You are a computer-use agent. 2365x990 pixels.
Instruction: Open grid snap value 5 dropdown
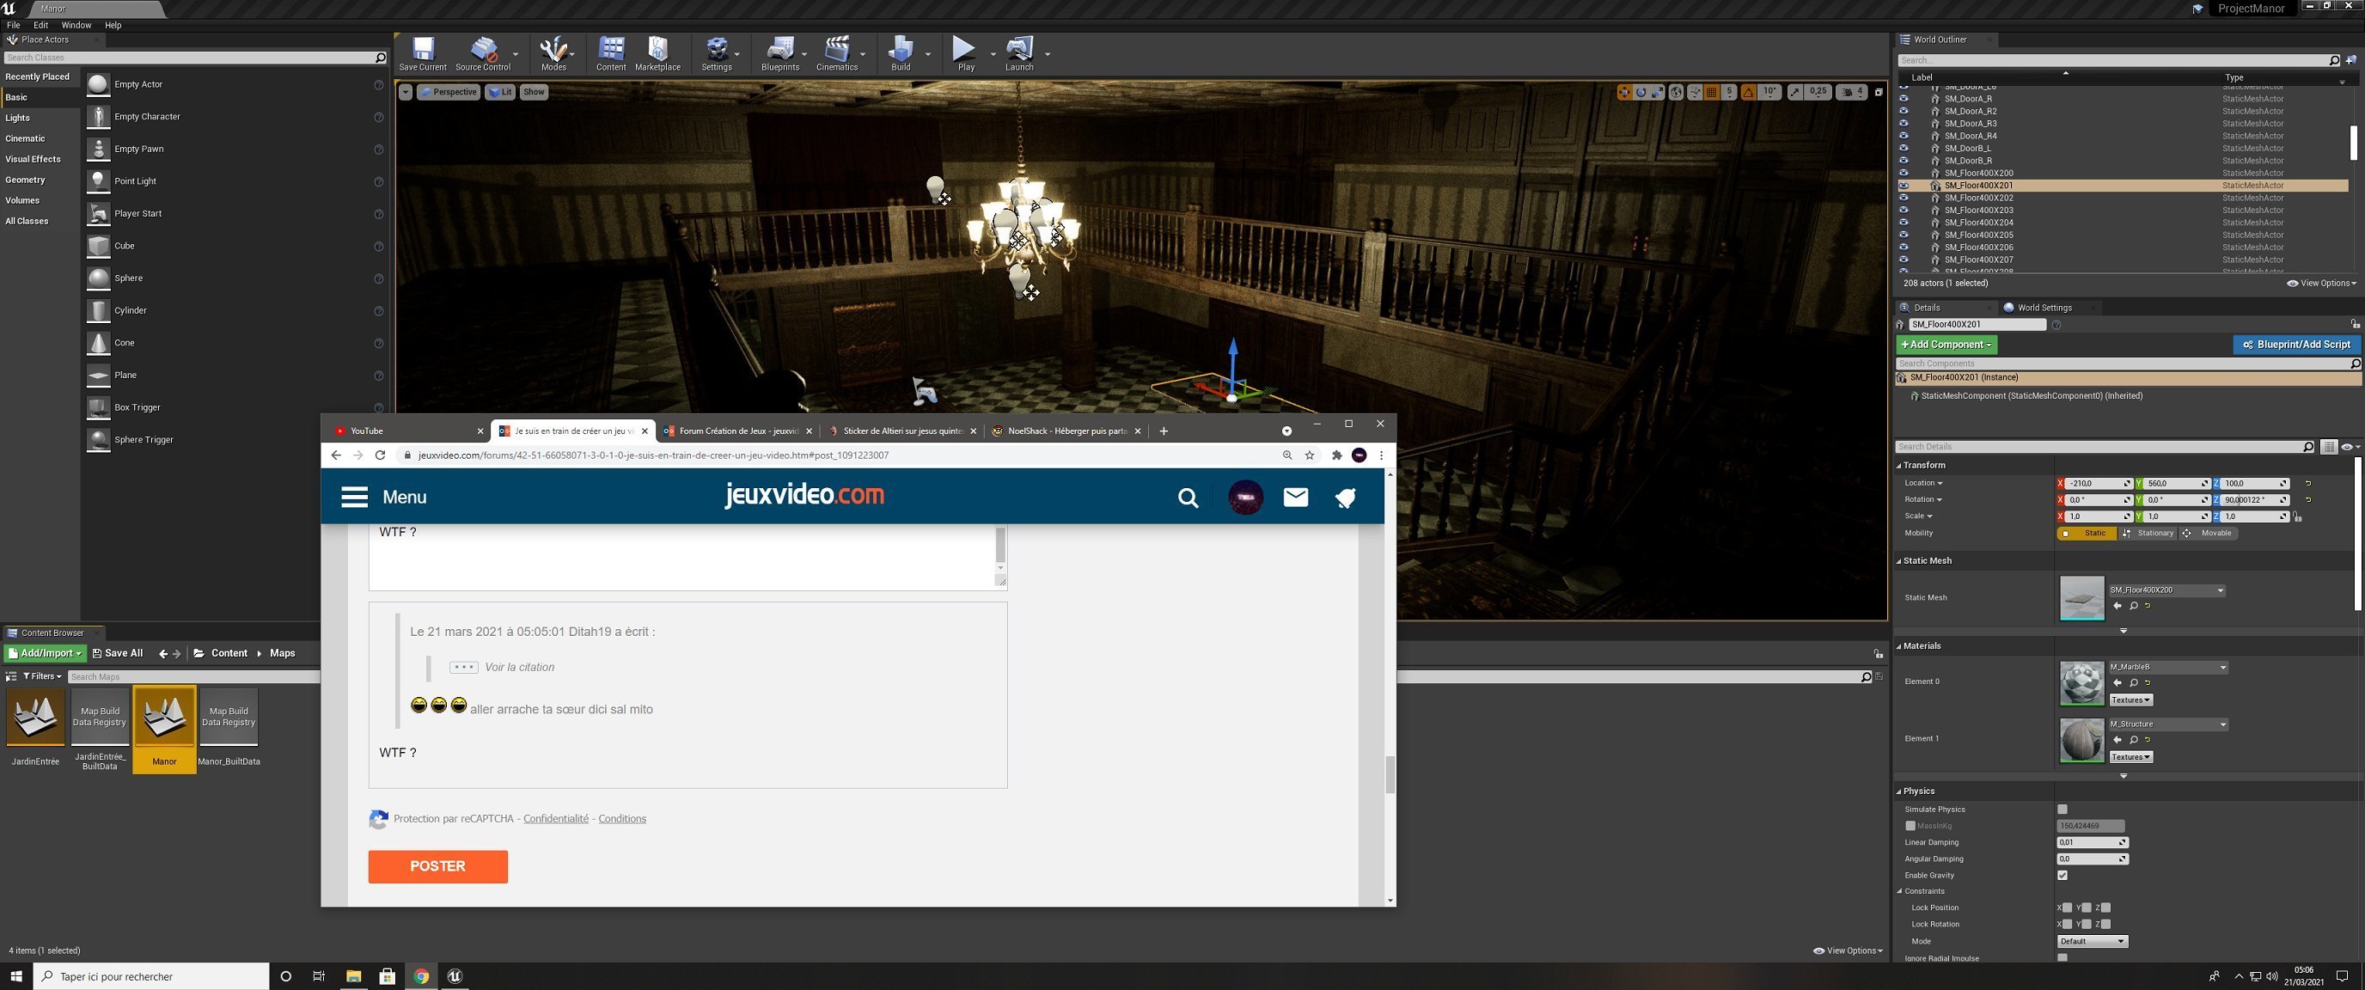(1730, 92)
